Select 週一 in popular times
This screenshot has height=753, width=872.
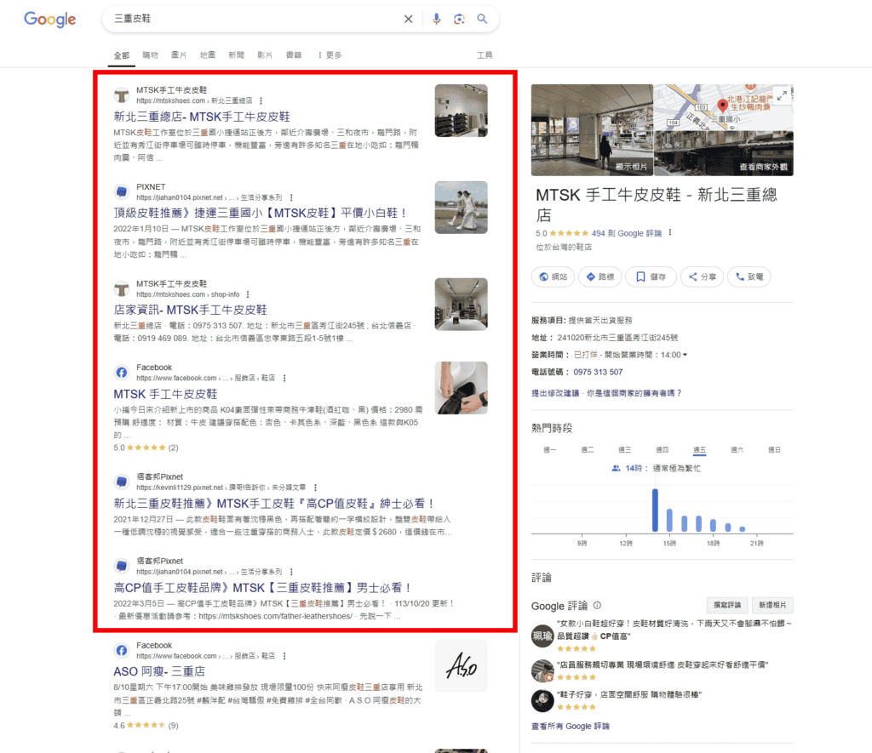pyautogui.click(x=549, y=450)
